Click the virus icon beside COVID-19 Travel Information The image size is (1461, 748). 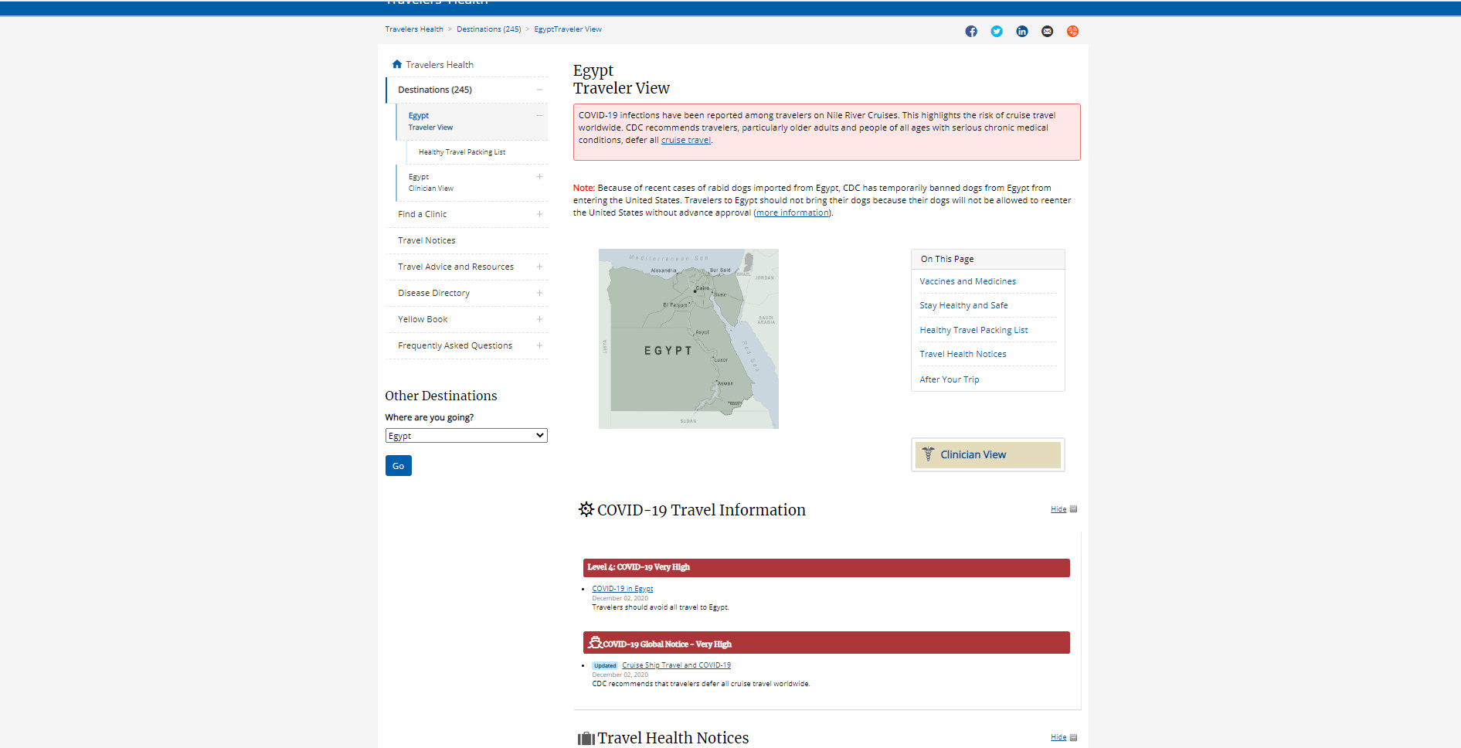point(586,509)
